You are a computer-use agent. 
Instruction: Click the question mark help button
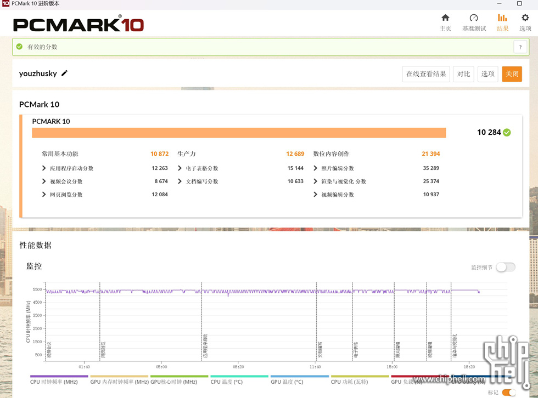[520, 47]
